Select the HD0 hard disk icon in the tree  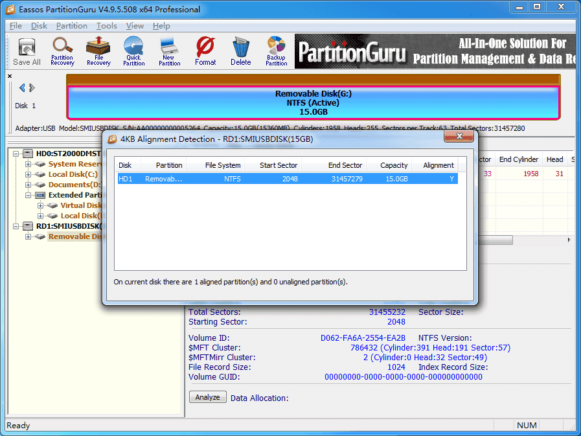click(x=28, y=154)
